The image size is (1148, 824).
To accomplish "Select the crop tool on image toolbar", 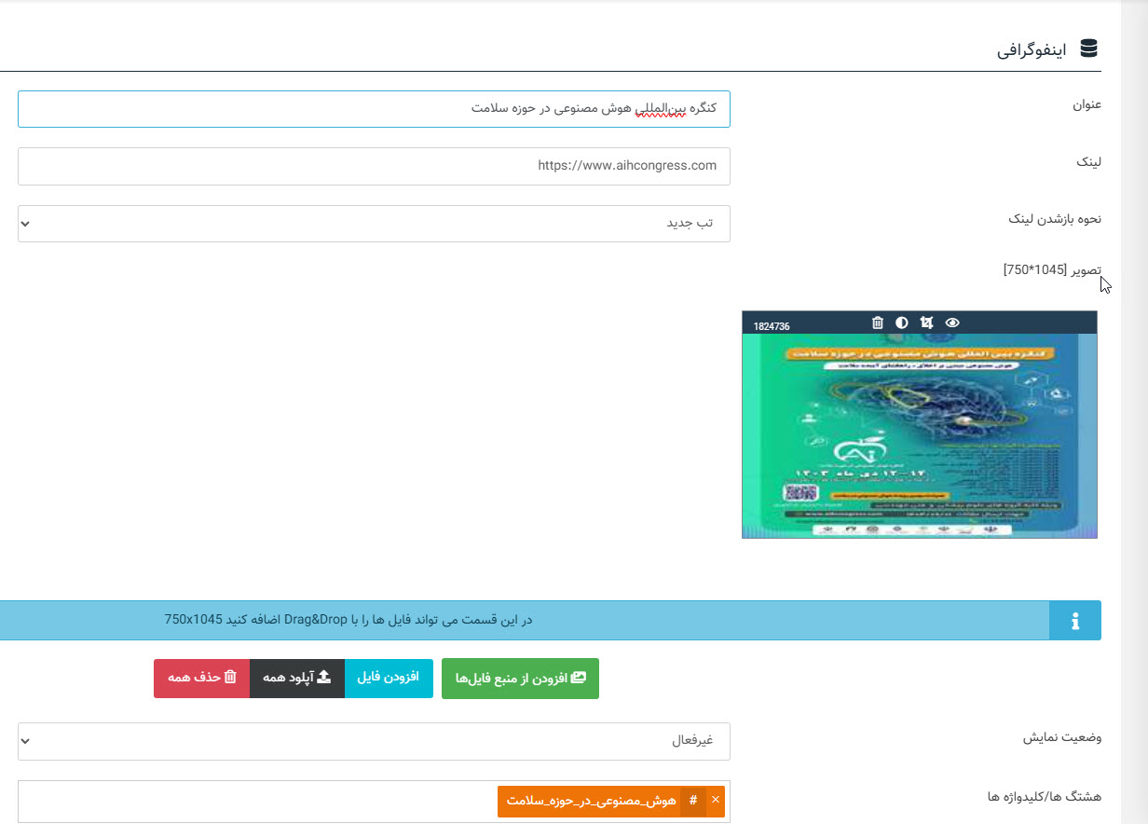I will (926, 323).
